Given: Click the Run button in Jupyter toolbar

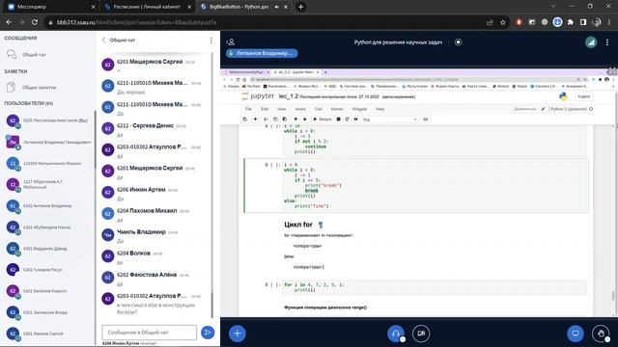Looking at the screenshot, I should pos(323,120).
